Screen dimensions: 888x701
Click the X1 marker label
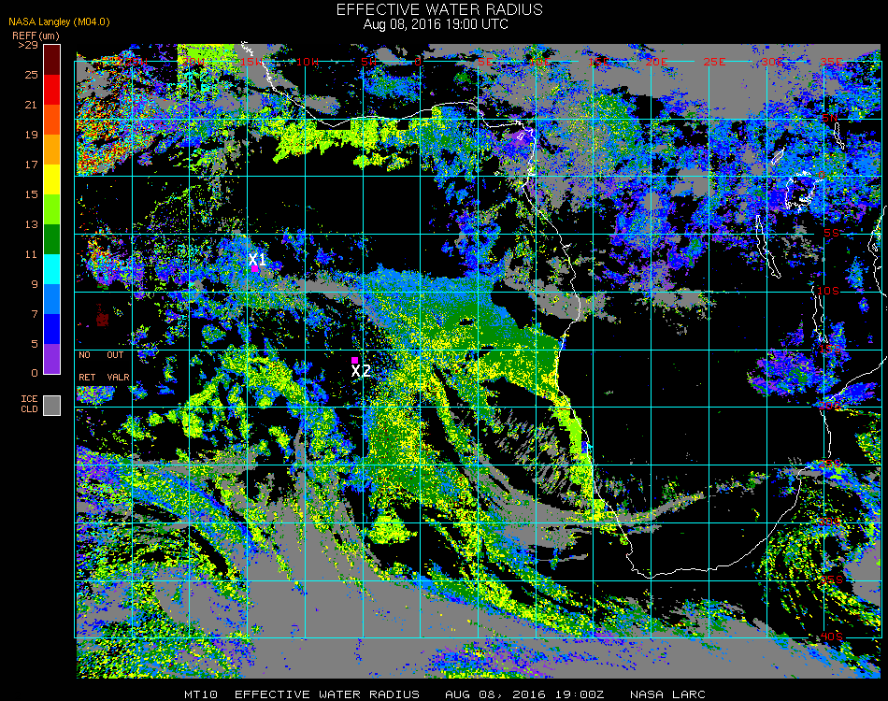coord(258,259)
